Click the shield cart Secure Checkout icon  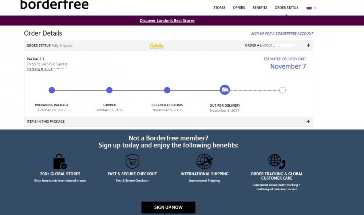(132, 161)
